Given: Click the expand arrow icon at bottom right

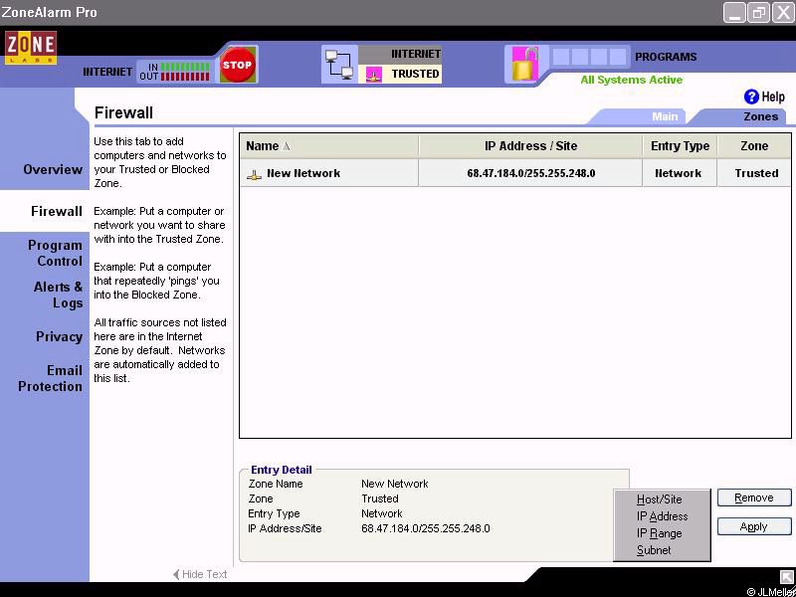Looking at the screenshot, I should (786, 577).
